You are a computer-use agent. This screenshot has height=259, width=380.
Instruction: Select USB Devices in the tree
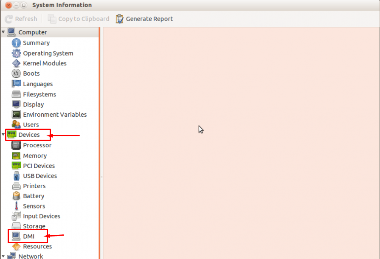(x=40, y=176)
